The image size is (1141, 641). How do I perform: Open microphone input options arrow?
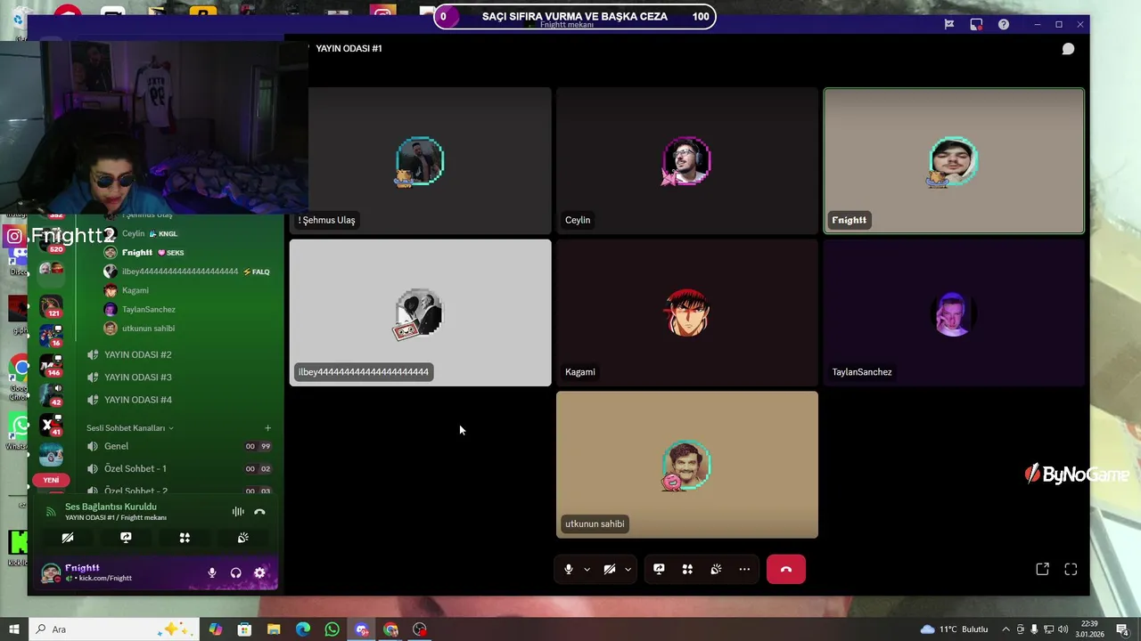point(587,570)
